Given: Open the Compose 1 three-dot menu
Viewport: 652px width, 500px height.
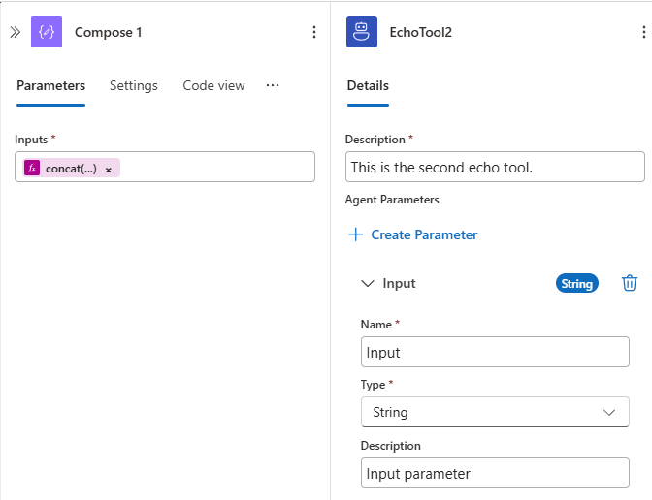Looking at the screenshot, I should pyautogui.click(x=313, y=32).
